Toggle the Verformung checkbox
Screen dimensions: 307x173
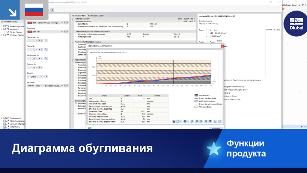point(4,127)
